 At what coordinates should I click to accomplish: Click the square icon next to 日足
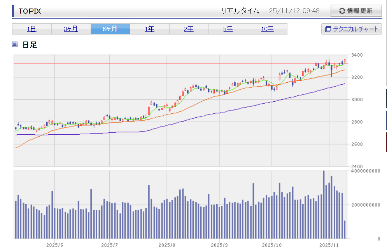[x=15, y=44]
